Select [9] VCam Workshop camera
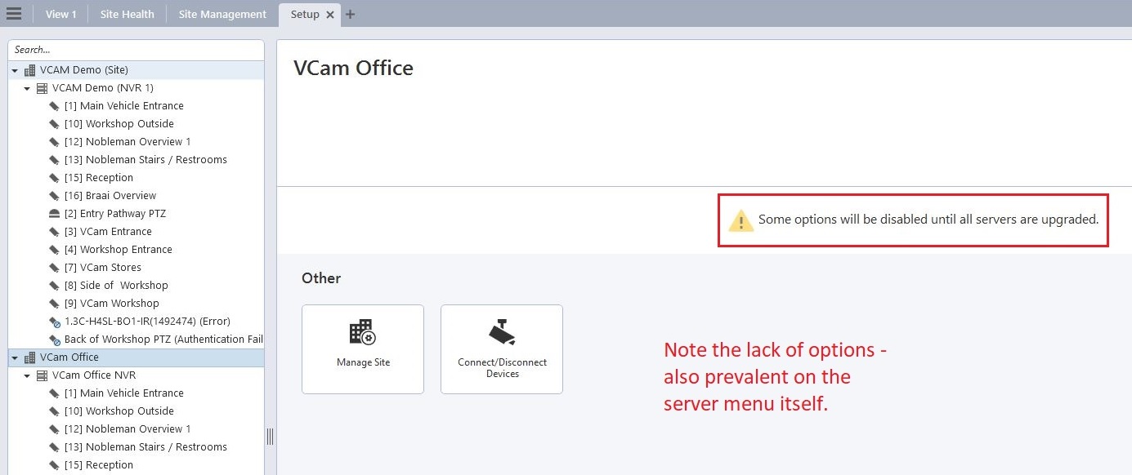The width and height of the screenshot is (1132, 475). pyautogui.click(x=112, y=304)
